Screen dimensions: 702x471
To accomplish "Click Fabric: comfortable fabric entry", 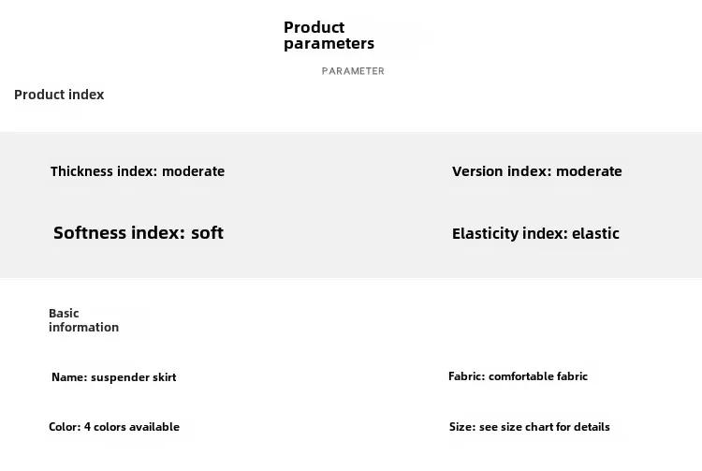I will click(518, 376).
